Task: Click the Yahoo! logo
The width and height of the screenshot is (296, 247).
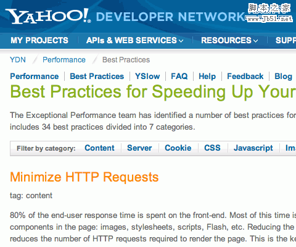Action: 48,16
